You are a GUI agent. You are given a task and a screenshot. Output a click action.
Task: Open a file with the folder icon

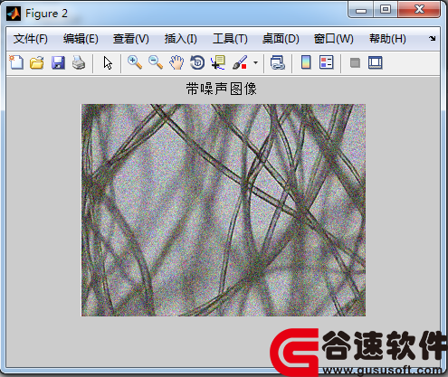point(37,62)
